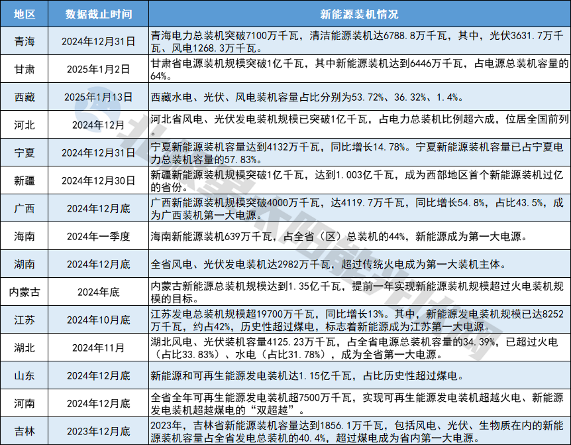571x445 pixels.
Task: Select the 新疆 region cell
Action: (25, 180)
